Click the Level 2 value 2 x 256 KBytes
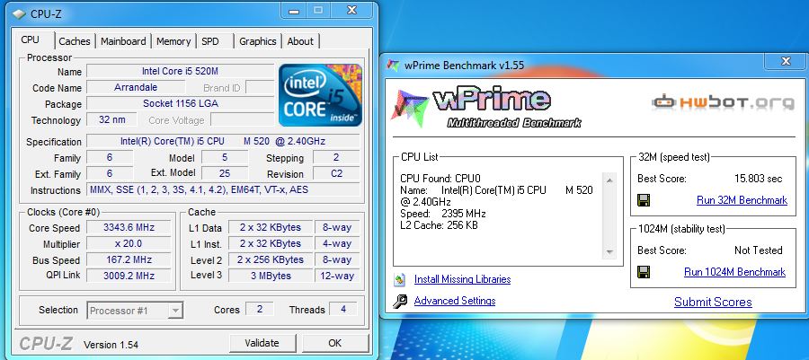This screenshot has height=360, width=809. (271, 259)
